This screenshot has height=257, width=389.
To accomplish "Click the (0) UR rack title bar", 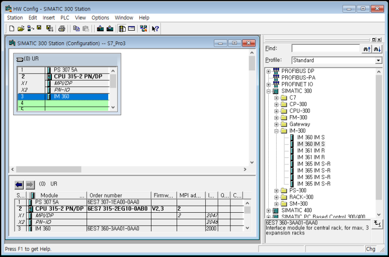I will tap(67, 59).
